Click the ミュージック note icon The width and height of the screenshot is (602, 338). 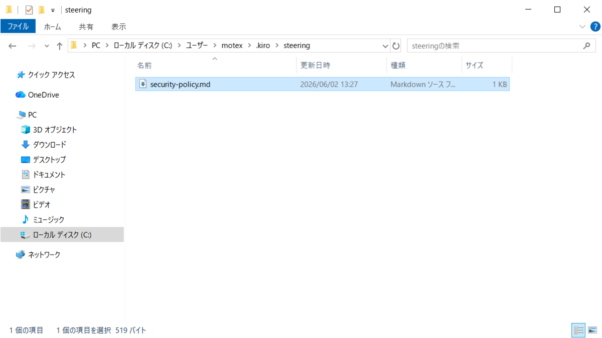pyautogui.click(x=26, y=220)
